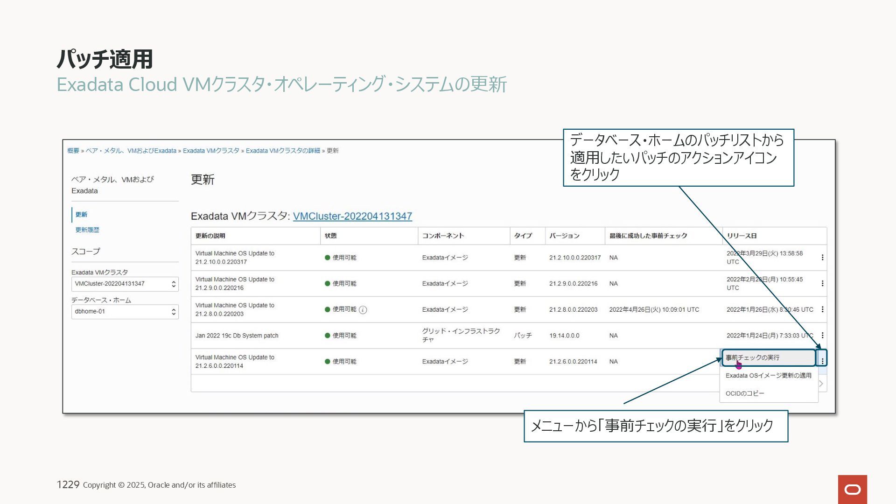Click the Oracle logo in bottom corner
The image size is (896, 504).
point(852,489)
